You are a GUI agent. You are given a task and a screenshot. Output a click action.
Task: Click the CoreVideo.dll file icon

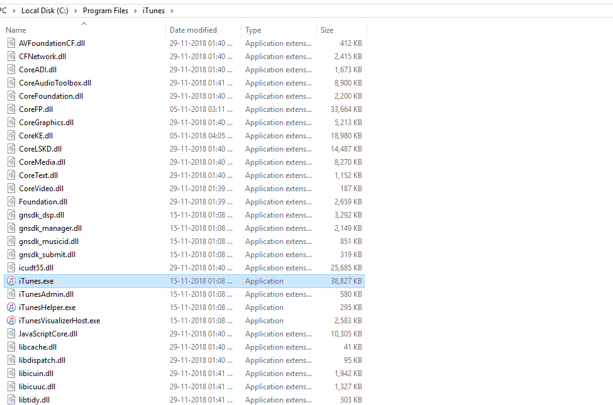click(11, 189)
